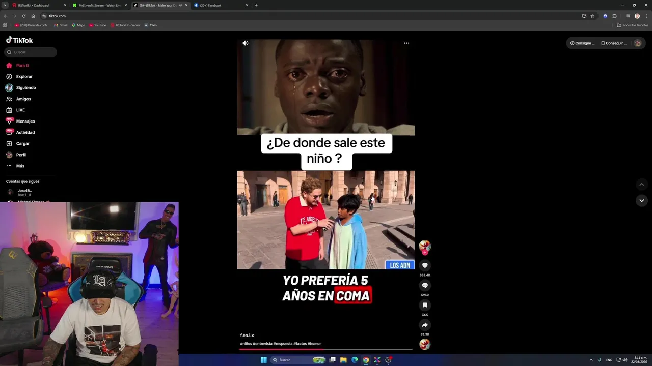This screenshot has height=366, width=652.
Task: Open the YouTube bookmark
Action: coord(97,25)
